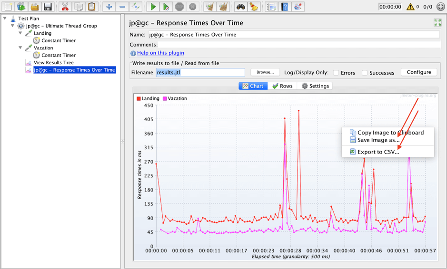The image size is (447, 269).
Task: Expand all with the plus icon
Action: tap(109, 6)
